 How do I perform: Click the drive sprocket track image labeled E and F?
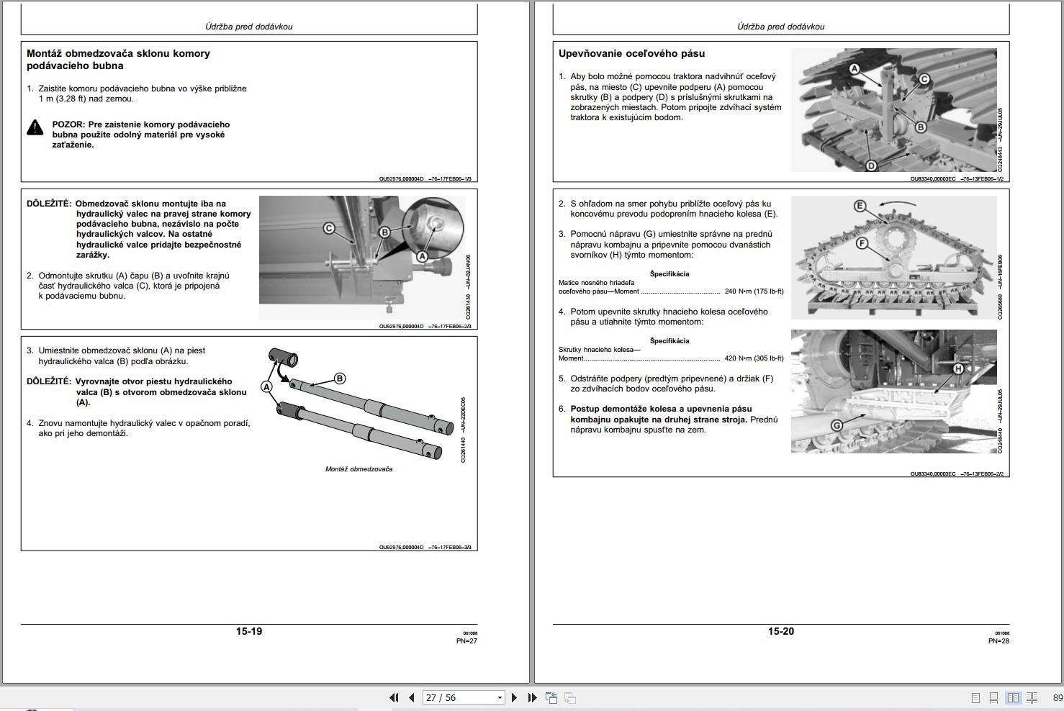(894, 258)
